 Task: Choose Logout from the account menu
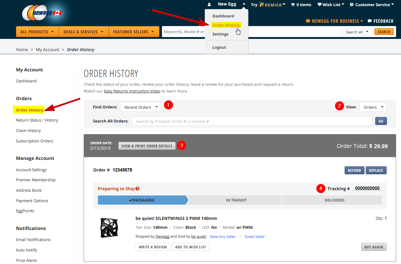pos(219,47)
